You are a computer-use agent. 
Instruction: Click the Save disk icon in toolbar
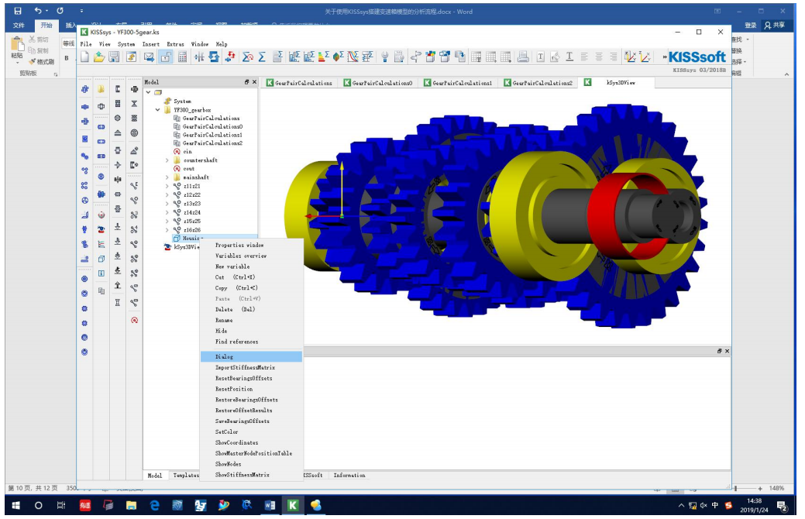(114, 57)
